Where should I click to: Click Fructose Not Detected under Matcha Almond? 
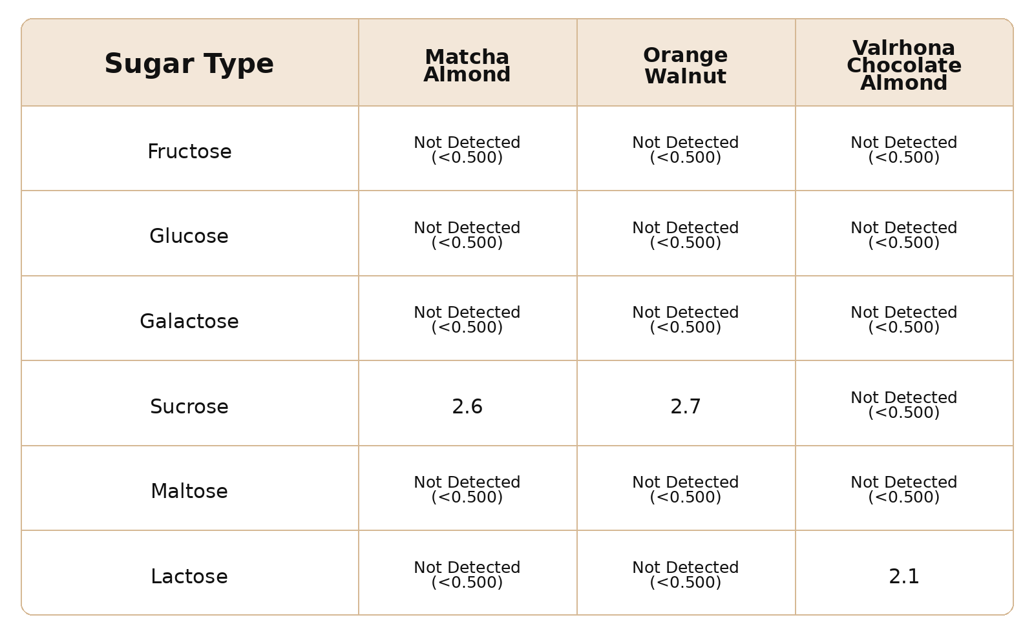coord(467,150)
